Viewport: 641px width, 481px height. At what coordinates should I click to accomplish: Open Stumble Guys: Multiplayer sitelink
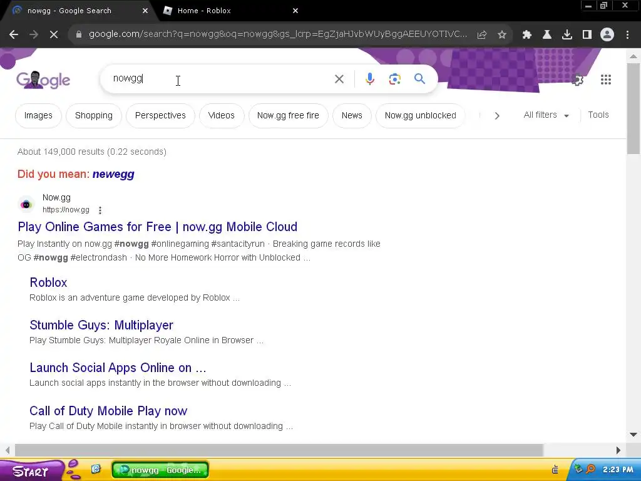[x=101, y=325]
